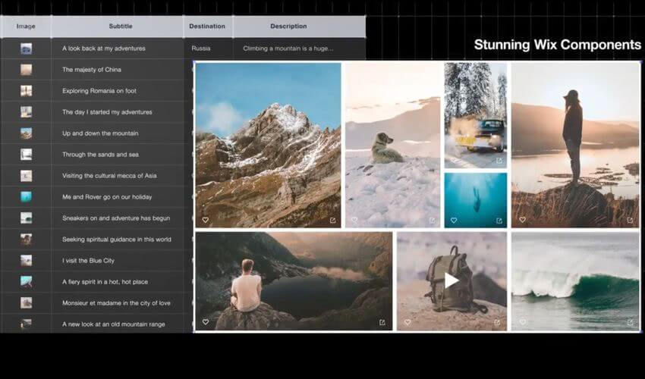
Task: Select 'Climbing a mountain is a huge...' description
Action: (288, 49)
